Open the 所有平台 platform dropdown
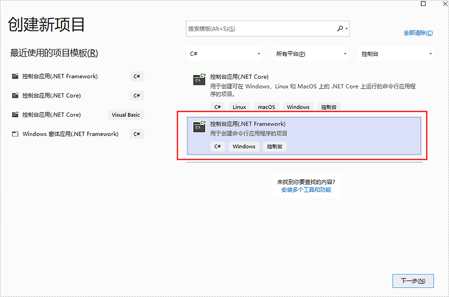 [x=310, y=54]
